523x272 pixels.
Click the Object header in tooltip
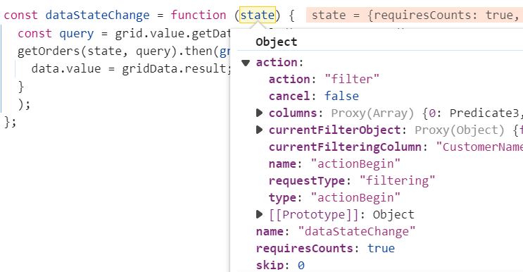(x=276, y=42)
